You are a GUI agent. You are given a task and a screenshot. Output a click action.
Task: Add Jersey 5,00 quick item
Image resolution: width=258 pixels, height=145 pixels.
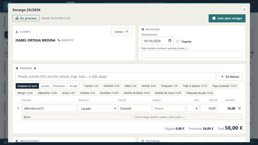[68, 93]
